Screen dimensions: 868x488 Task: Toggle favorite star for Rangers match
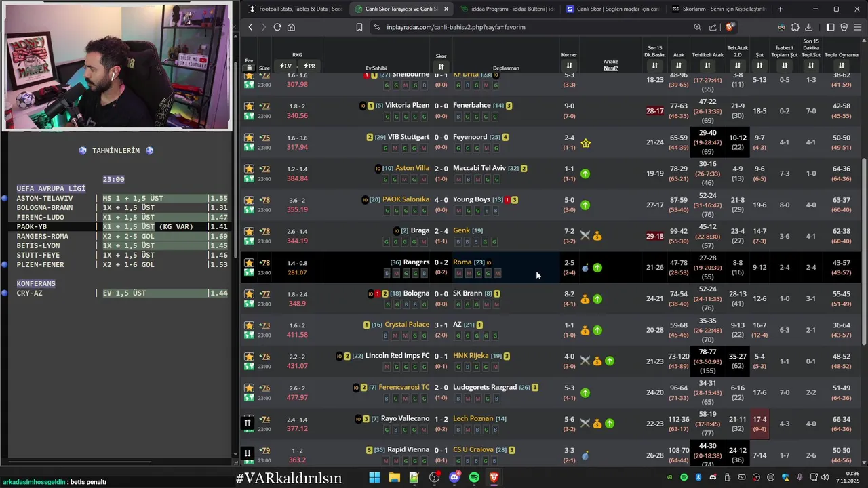click(x=249, y=262)
